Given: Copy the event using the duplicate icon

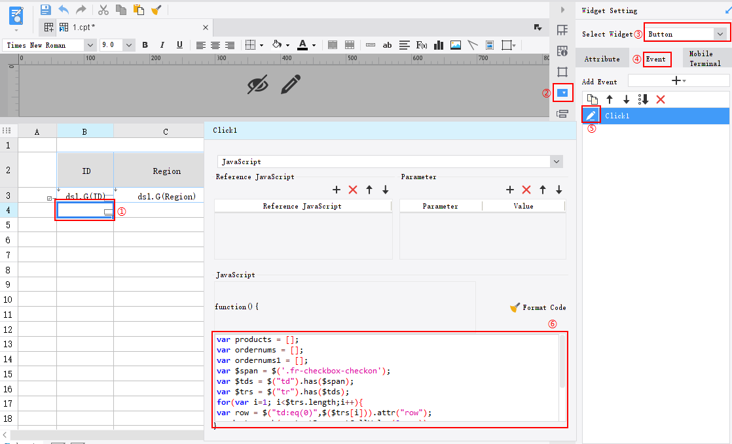Looking at the screenshot, I should [592, 99].
